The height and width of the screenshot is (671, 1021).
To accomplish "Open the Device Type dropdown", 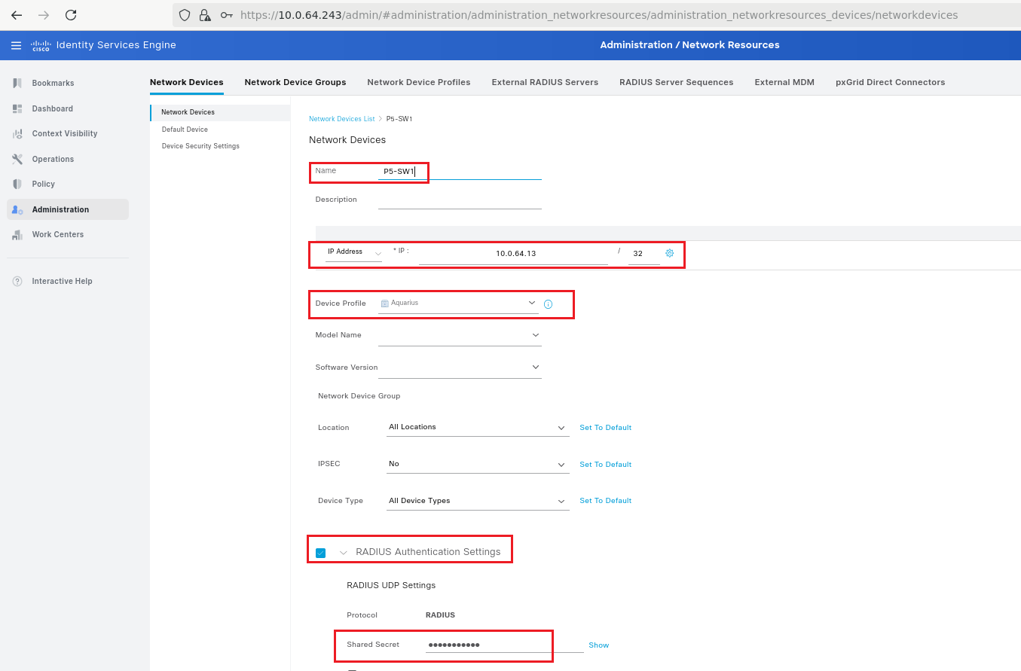I will pyautogui.click(x=478, y=501).
